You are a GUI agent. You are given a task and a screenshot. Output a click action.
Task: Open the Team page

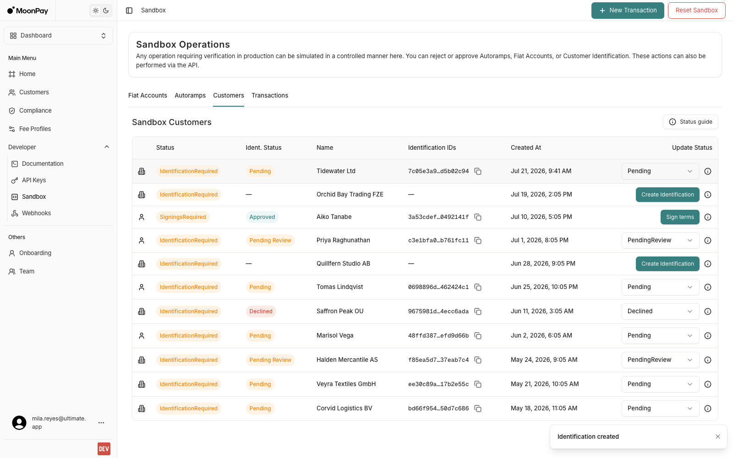point(58,271)
